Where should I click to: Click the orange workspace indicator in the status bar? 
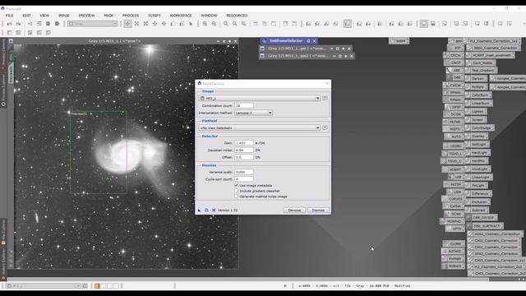point(97,286)
